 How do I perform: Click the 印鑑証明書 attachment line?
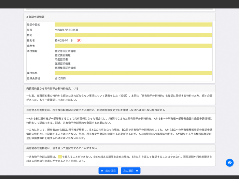(61, 59)
